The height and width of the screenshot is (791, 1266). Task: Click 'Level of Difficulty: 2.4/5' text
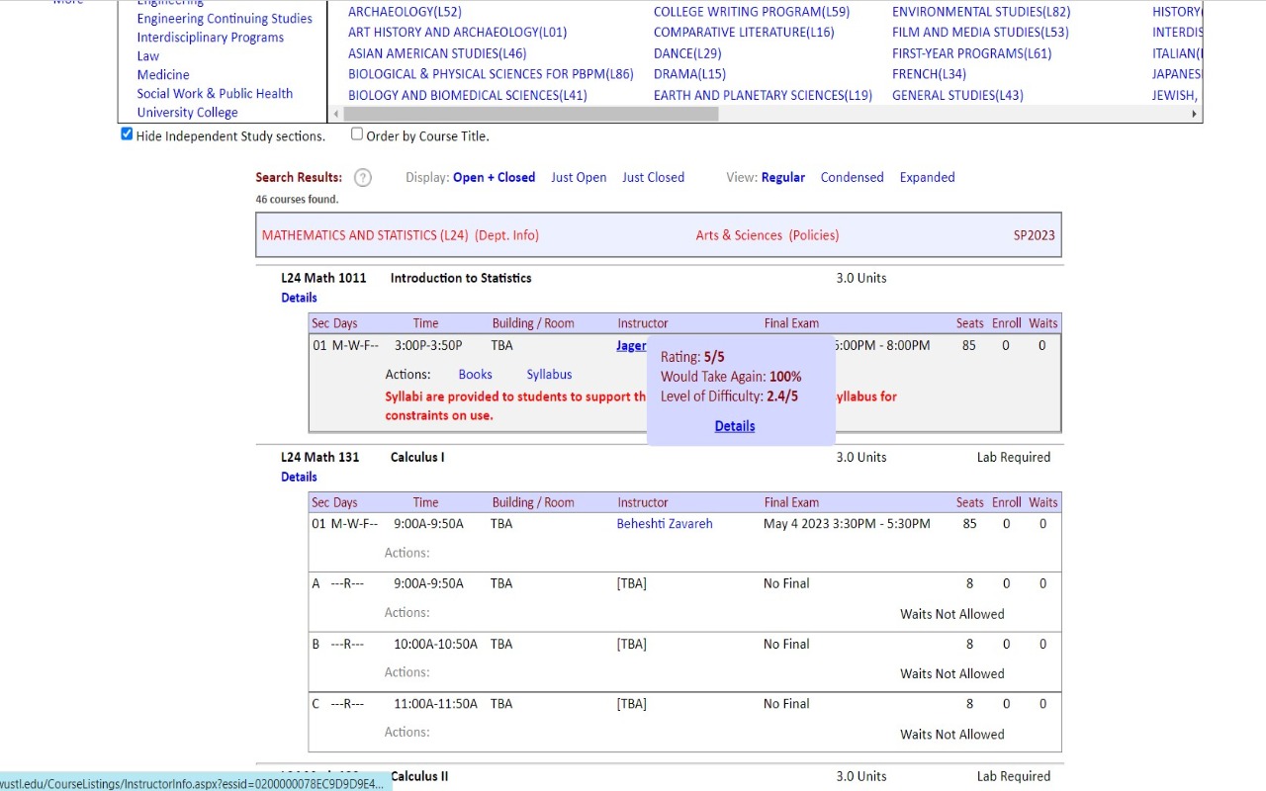click(729, 396)
